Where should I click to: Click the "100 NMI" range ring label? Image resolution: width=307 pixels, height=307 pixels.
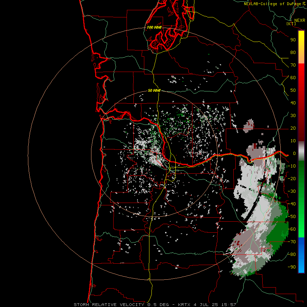(154, 27)
